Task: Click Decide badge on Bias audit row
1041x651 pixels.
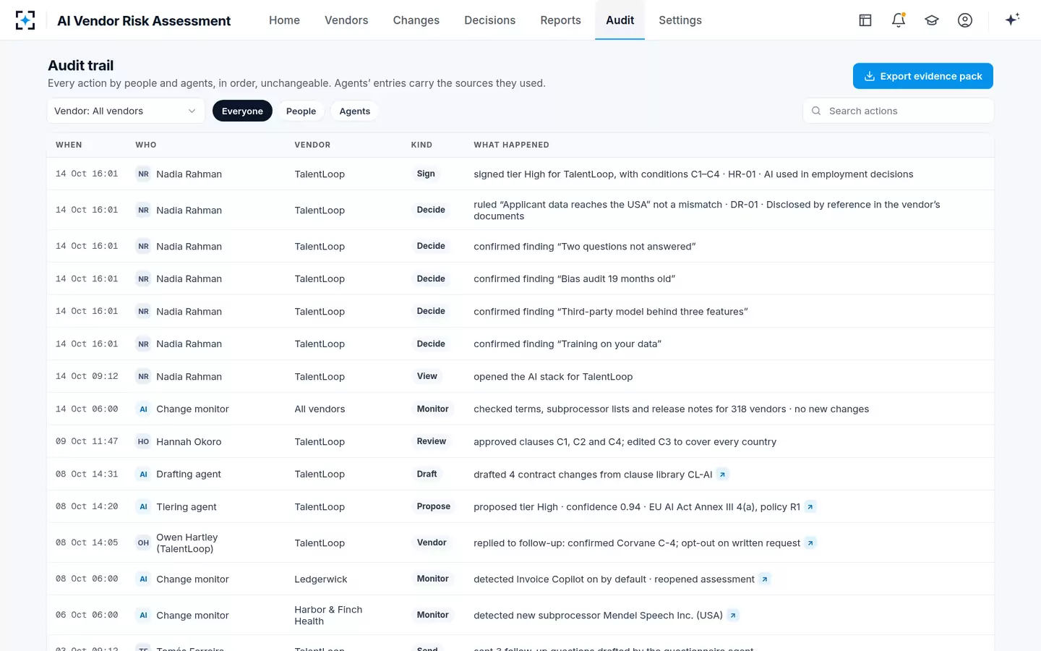Action: [431, 278]
